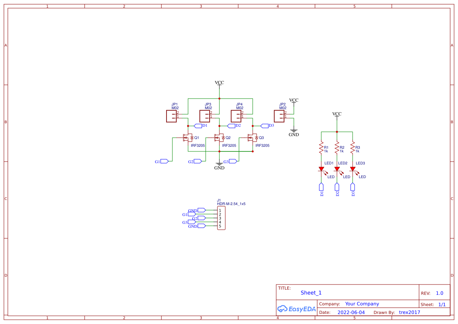The width and height of the screenshot is (458, 324).
Task: Click the J1 HDR-M-2.54_1x5 header symbol
Action: click(221, 218)
